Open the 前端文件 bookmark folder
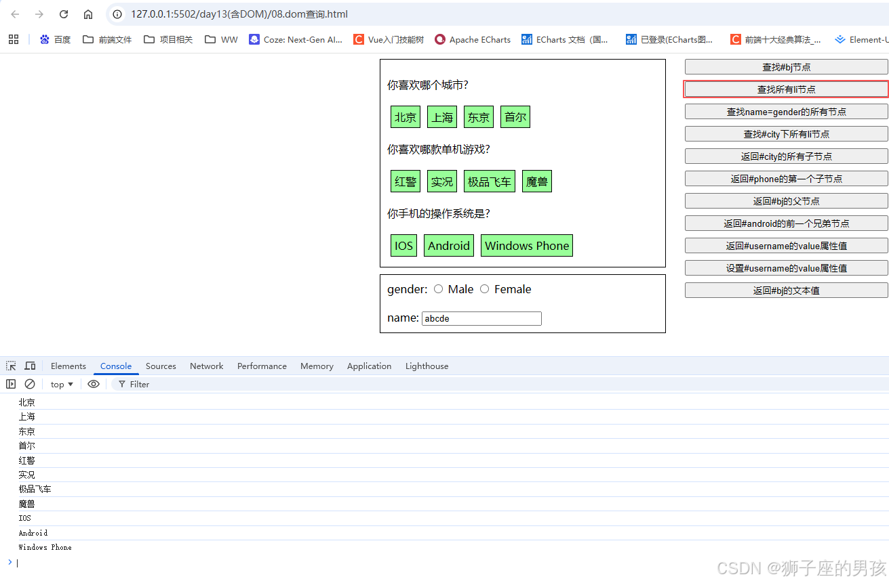Image resolution: width=889 pixels, height=583 pixels. point(107,39)
